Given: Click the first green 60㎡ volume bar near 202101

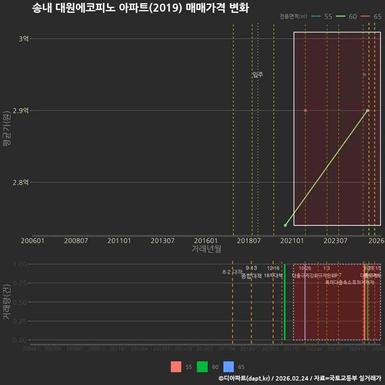Looking at the screenshot, I should click(285, 302).
